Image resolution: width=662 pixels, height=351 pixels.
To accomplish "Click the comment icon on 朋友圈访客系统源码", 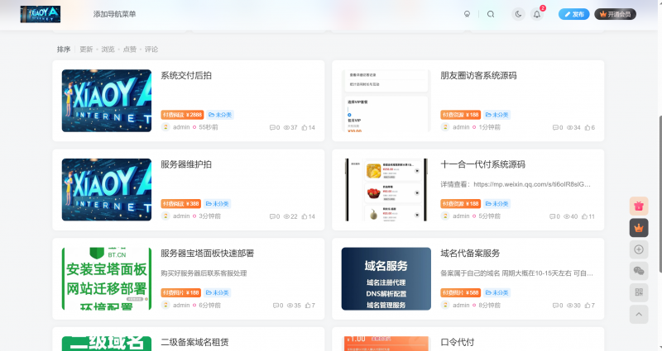I will click(555, 127).
